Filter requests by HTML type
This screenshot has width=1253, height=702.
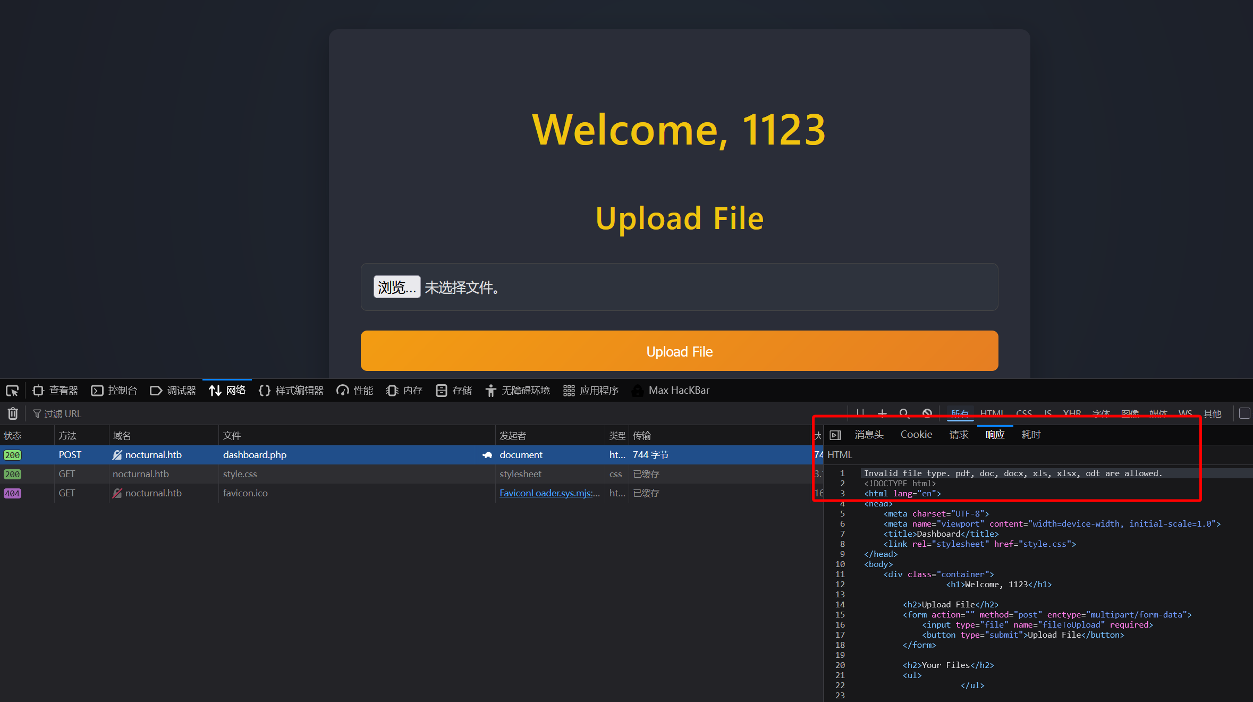pos(992,413)
